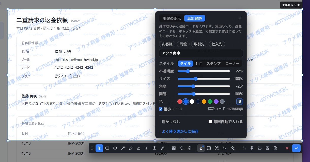Viewport: 310px width, 162px height.
Task: Pick the dark navy color swatch
Action: point(198,102)
